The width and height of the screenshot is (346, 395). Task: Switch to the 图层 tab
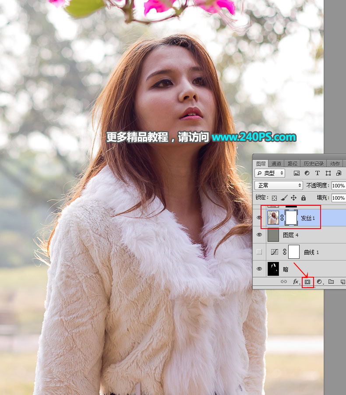(261, 164)
